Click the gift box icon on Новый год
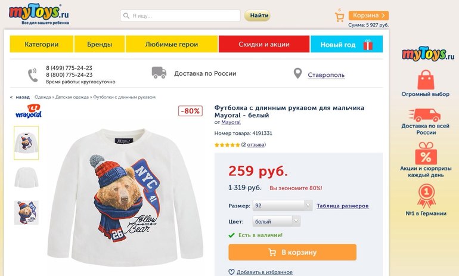This screenshot has width=459, height=276. point(367,45)
